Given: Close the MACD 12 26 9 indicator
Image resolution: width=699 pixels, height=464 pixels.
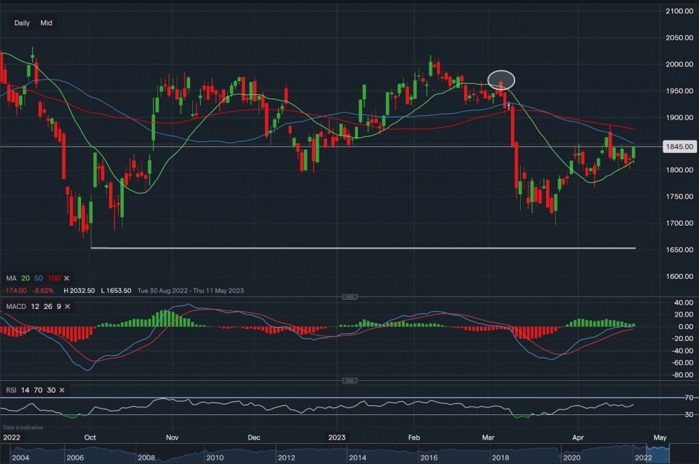Looking at the screenshot, I should (67, 306).
